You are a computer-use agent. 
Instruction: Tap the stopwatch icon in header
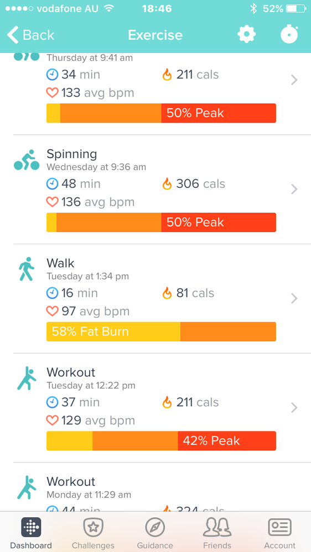pos(289,34)
